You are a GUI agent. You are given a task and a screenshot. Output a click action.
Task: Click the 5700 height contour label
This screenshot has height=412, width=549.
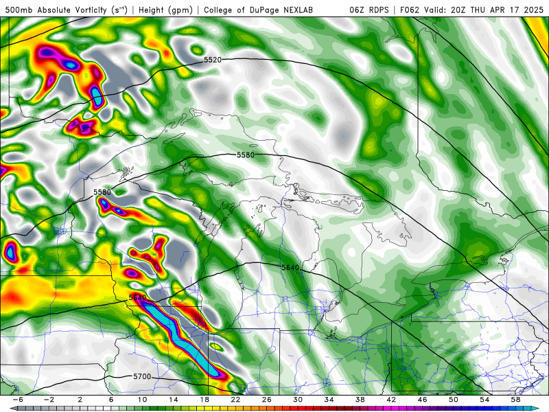142,376
